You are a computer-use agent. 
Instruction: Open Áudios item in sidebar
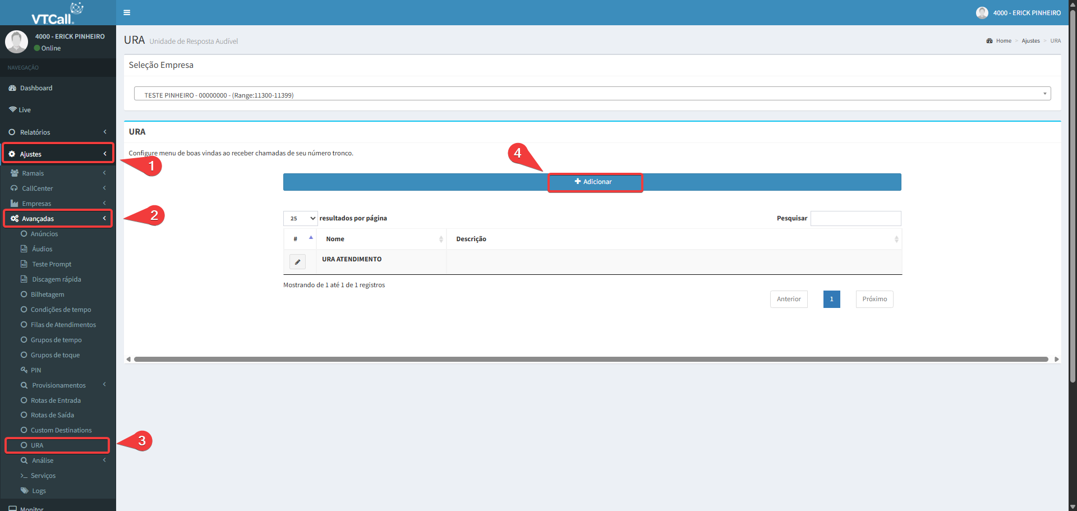pos(42,249)
